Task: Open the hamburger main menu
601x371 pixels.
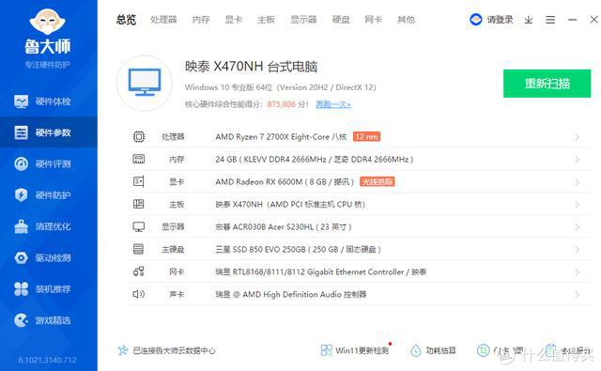Action: point(550,20)
